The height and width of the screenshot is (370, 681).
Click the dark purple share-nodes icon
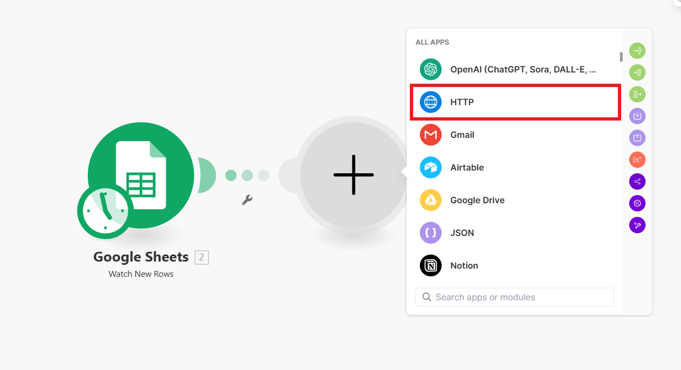pos(637,181)
